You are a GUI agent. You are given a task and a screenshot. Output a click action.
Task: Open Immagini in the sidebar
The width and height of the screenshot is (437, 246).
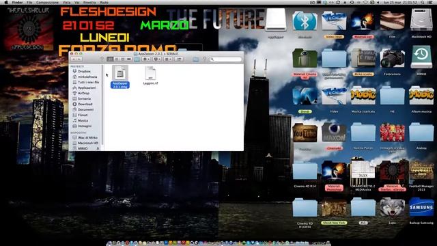(85, 126)
